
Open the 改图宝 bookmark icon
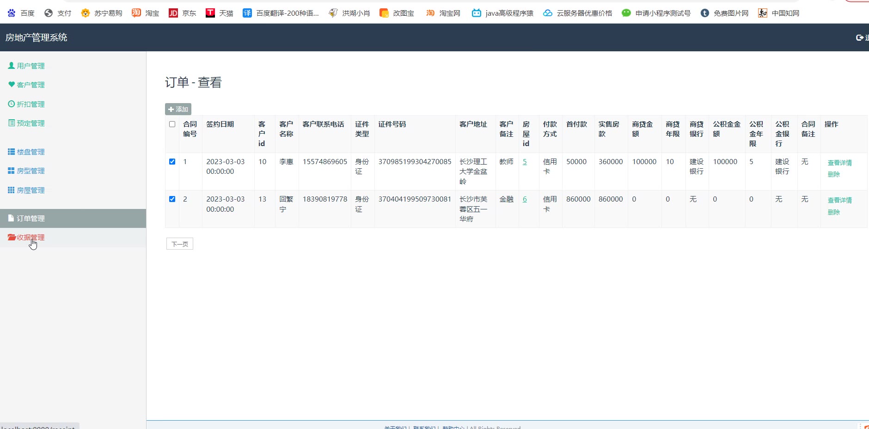[x=384, y=13]
